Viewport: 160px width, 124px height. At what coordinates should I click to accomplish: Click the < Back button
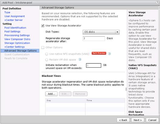coord(123,120)
